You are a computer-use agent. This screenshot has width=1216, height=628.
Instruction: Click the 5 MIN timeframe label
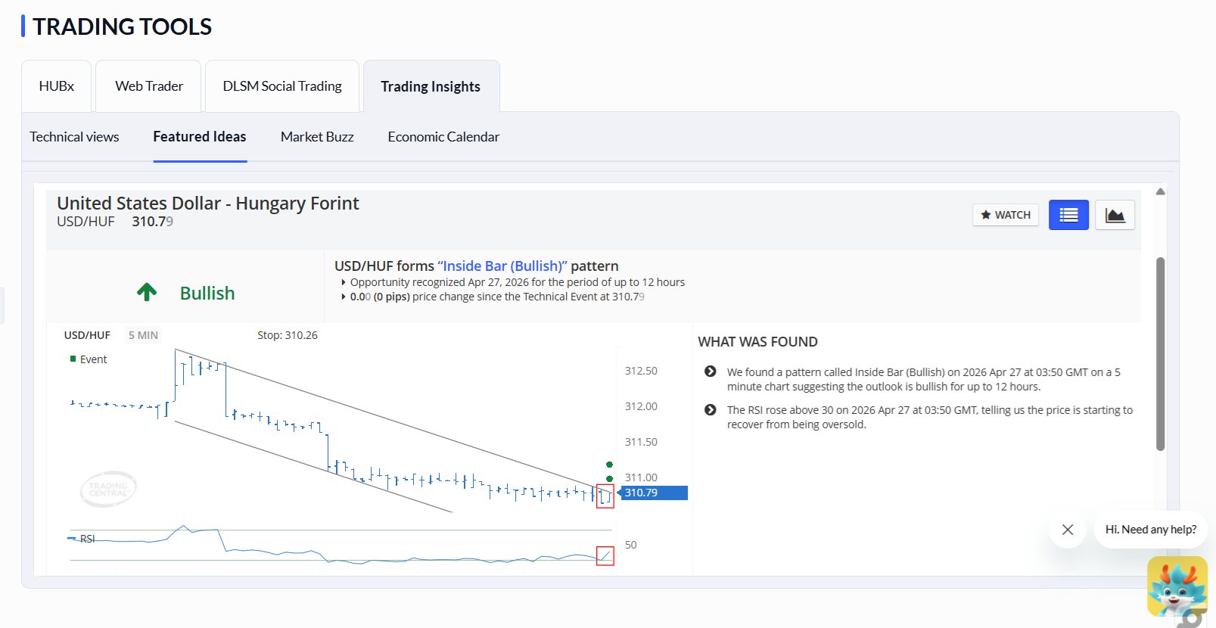click(x=143, y=335)
